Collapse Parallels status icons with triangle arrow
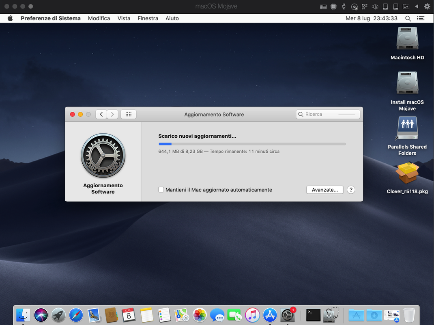This screenshot has height=325, width=434. pyautogui.click(x=417, y=6)
